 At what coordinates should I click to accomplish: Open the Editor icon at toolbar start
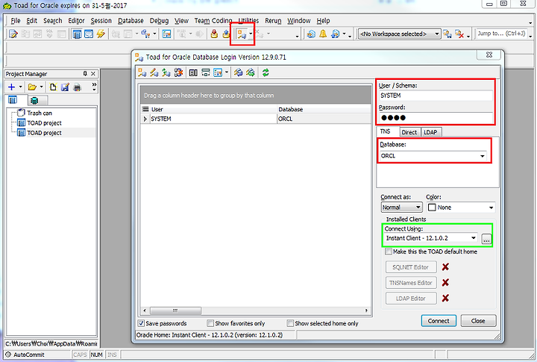click(x=13, y=34)
